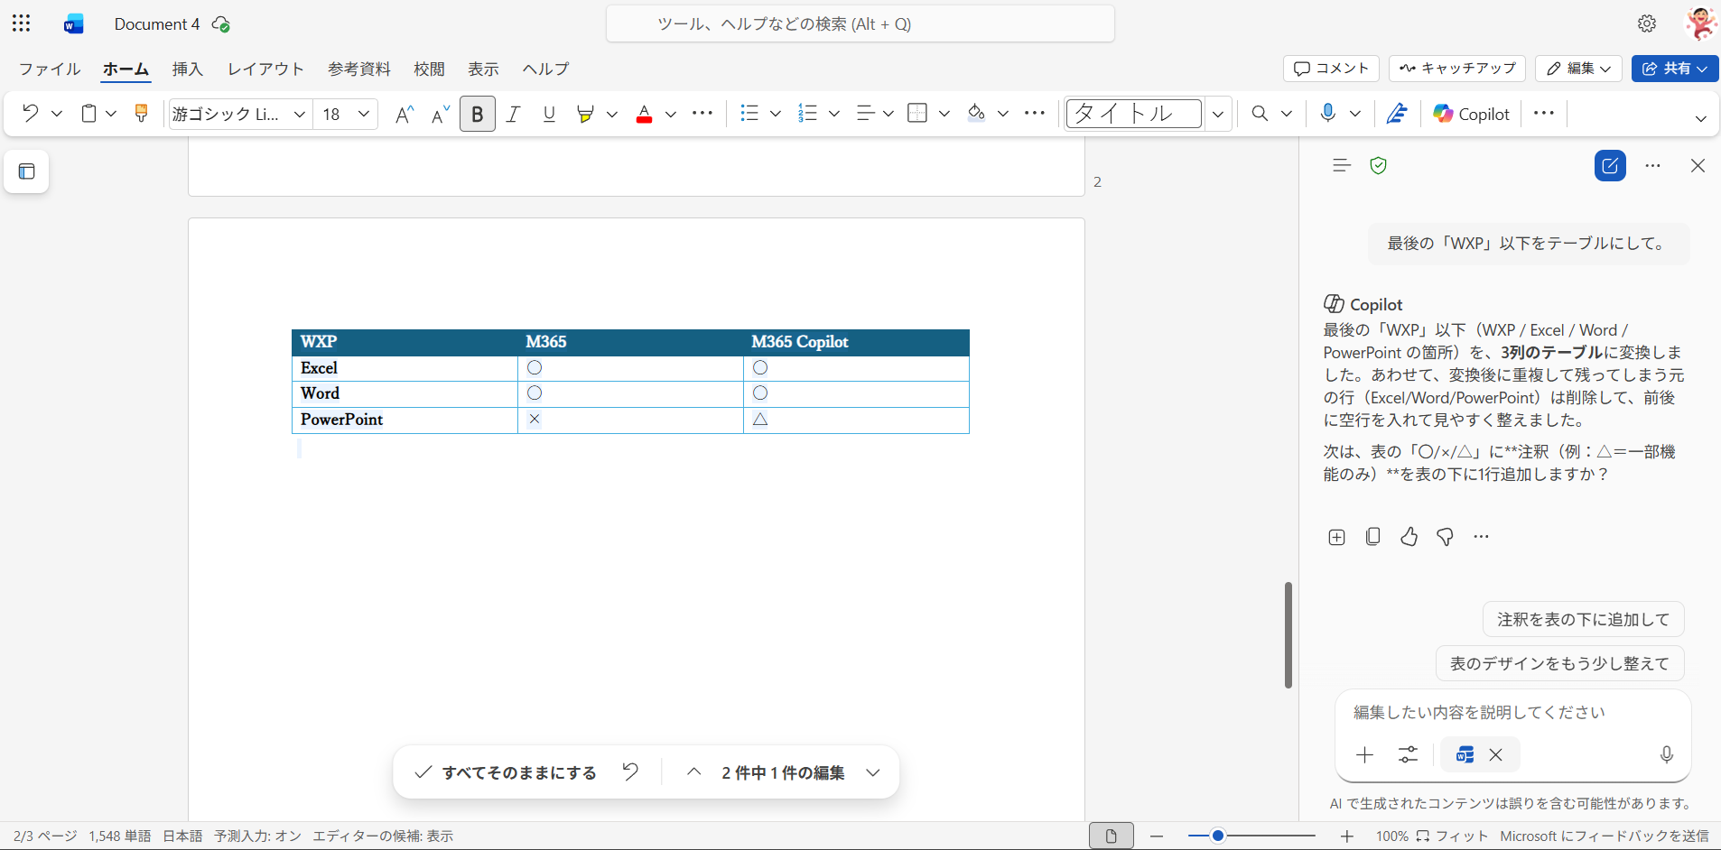1721x850 pixels.
Task: Click the Undo arrow in the toolbar
Action: pos(30,114)
